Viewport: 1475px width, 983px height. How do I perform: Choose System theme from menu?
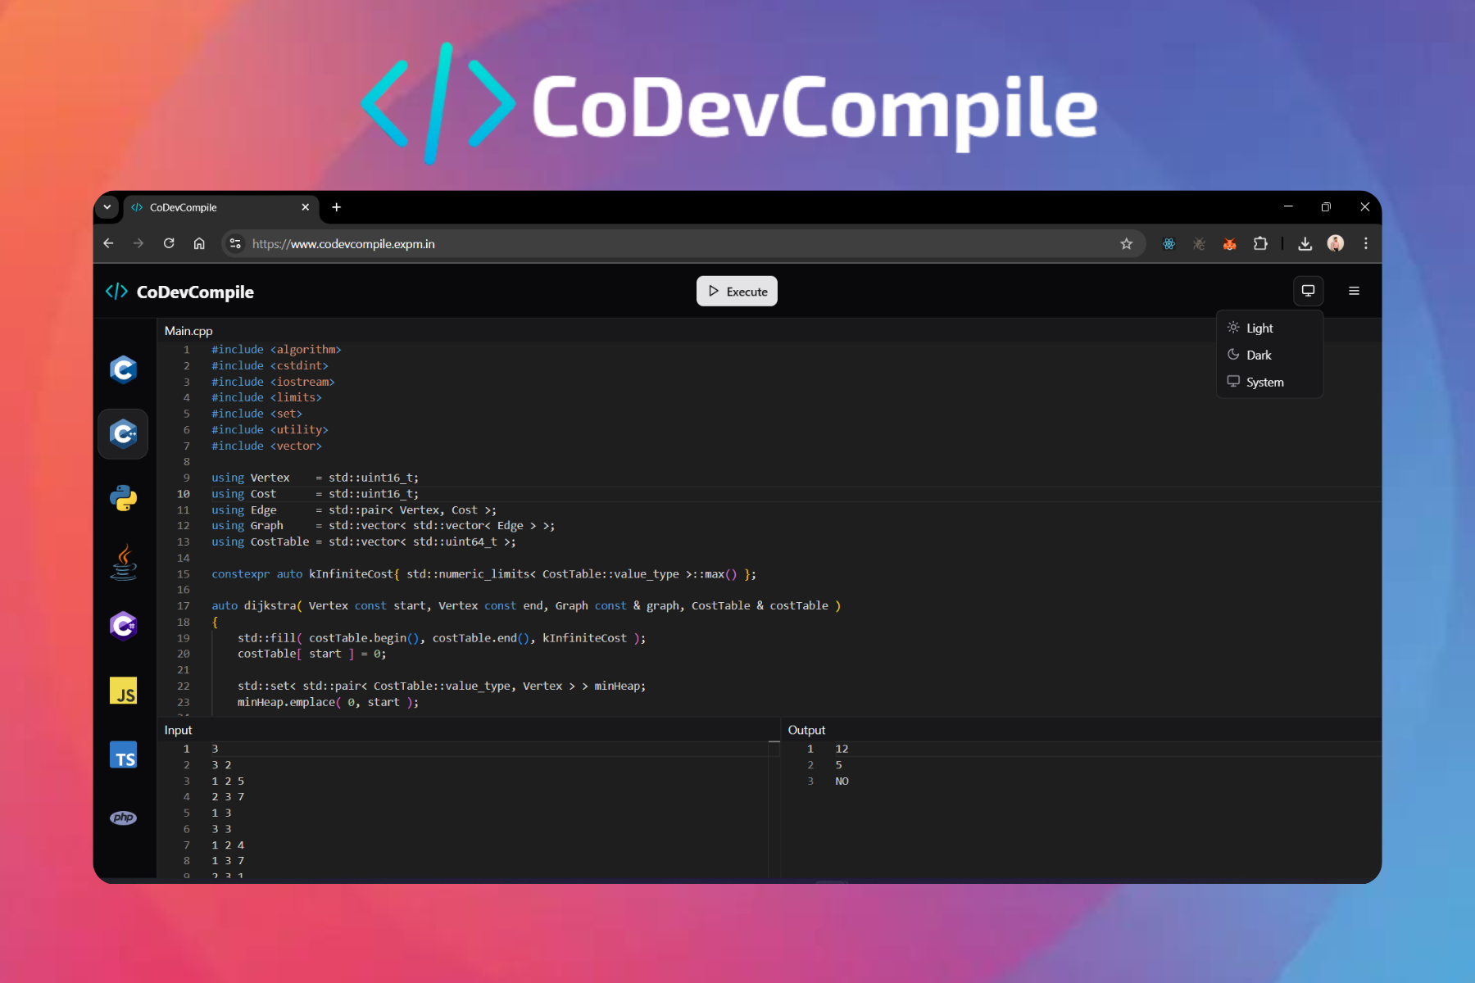(1264, 383)
